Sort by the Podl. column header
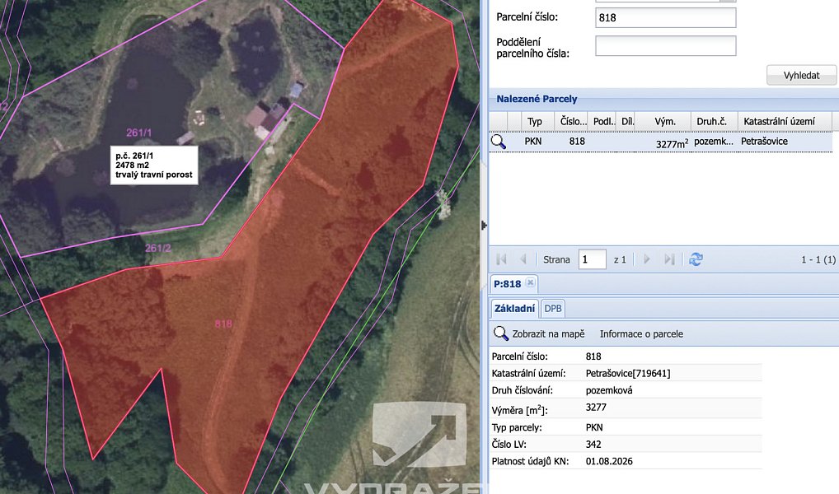The width and height of the screenshot is (839, 494). click(x=602, y=121)
